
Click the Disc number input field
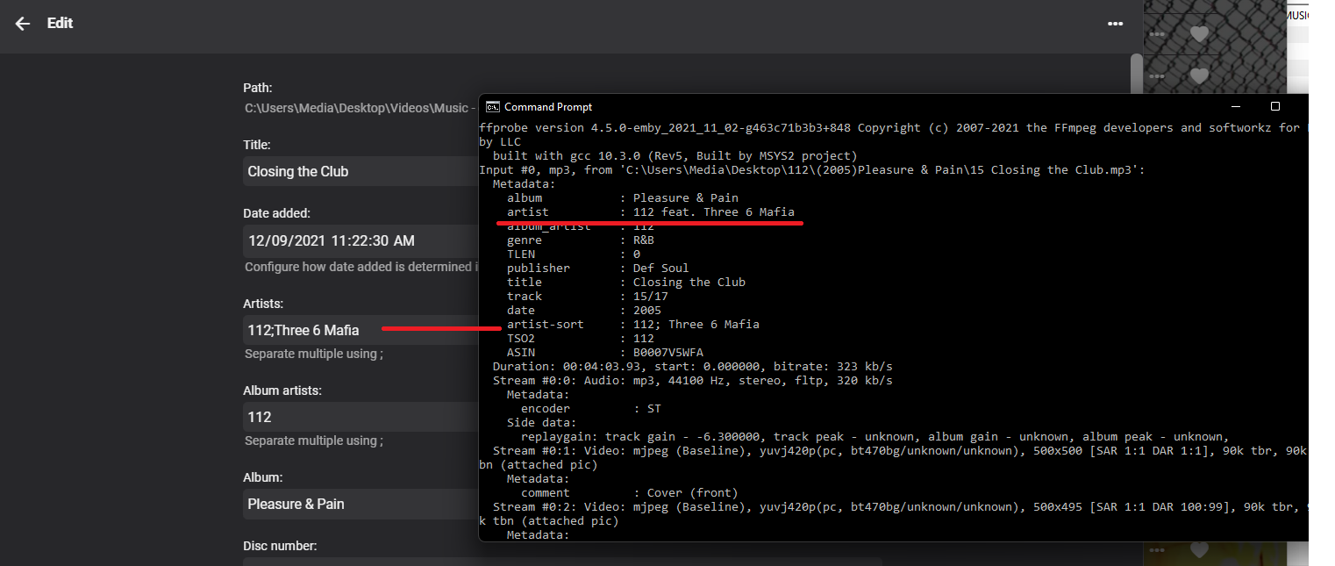(x=360, y=562)
